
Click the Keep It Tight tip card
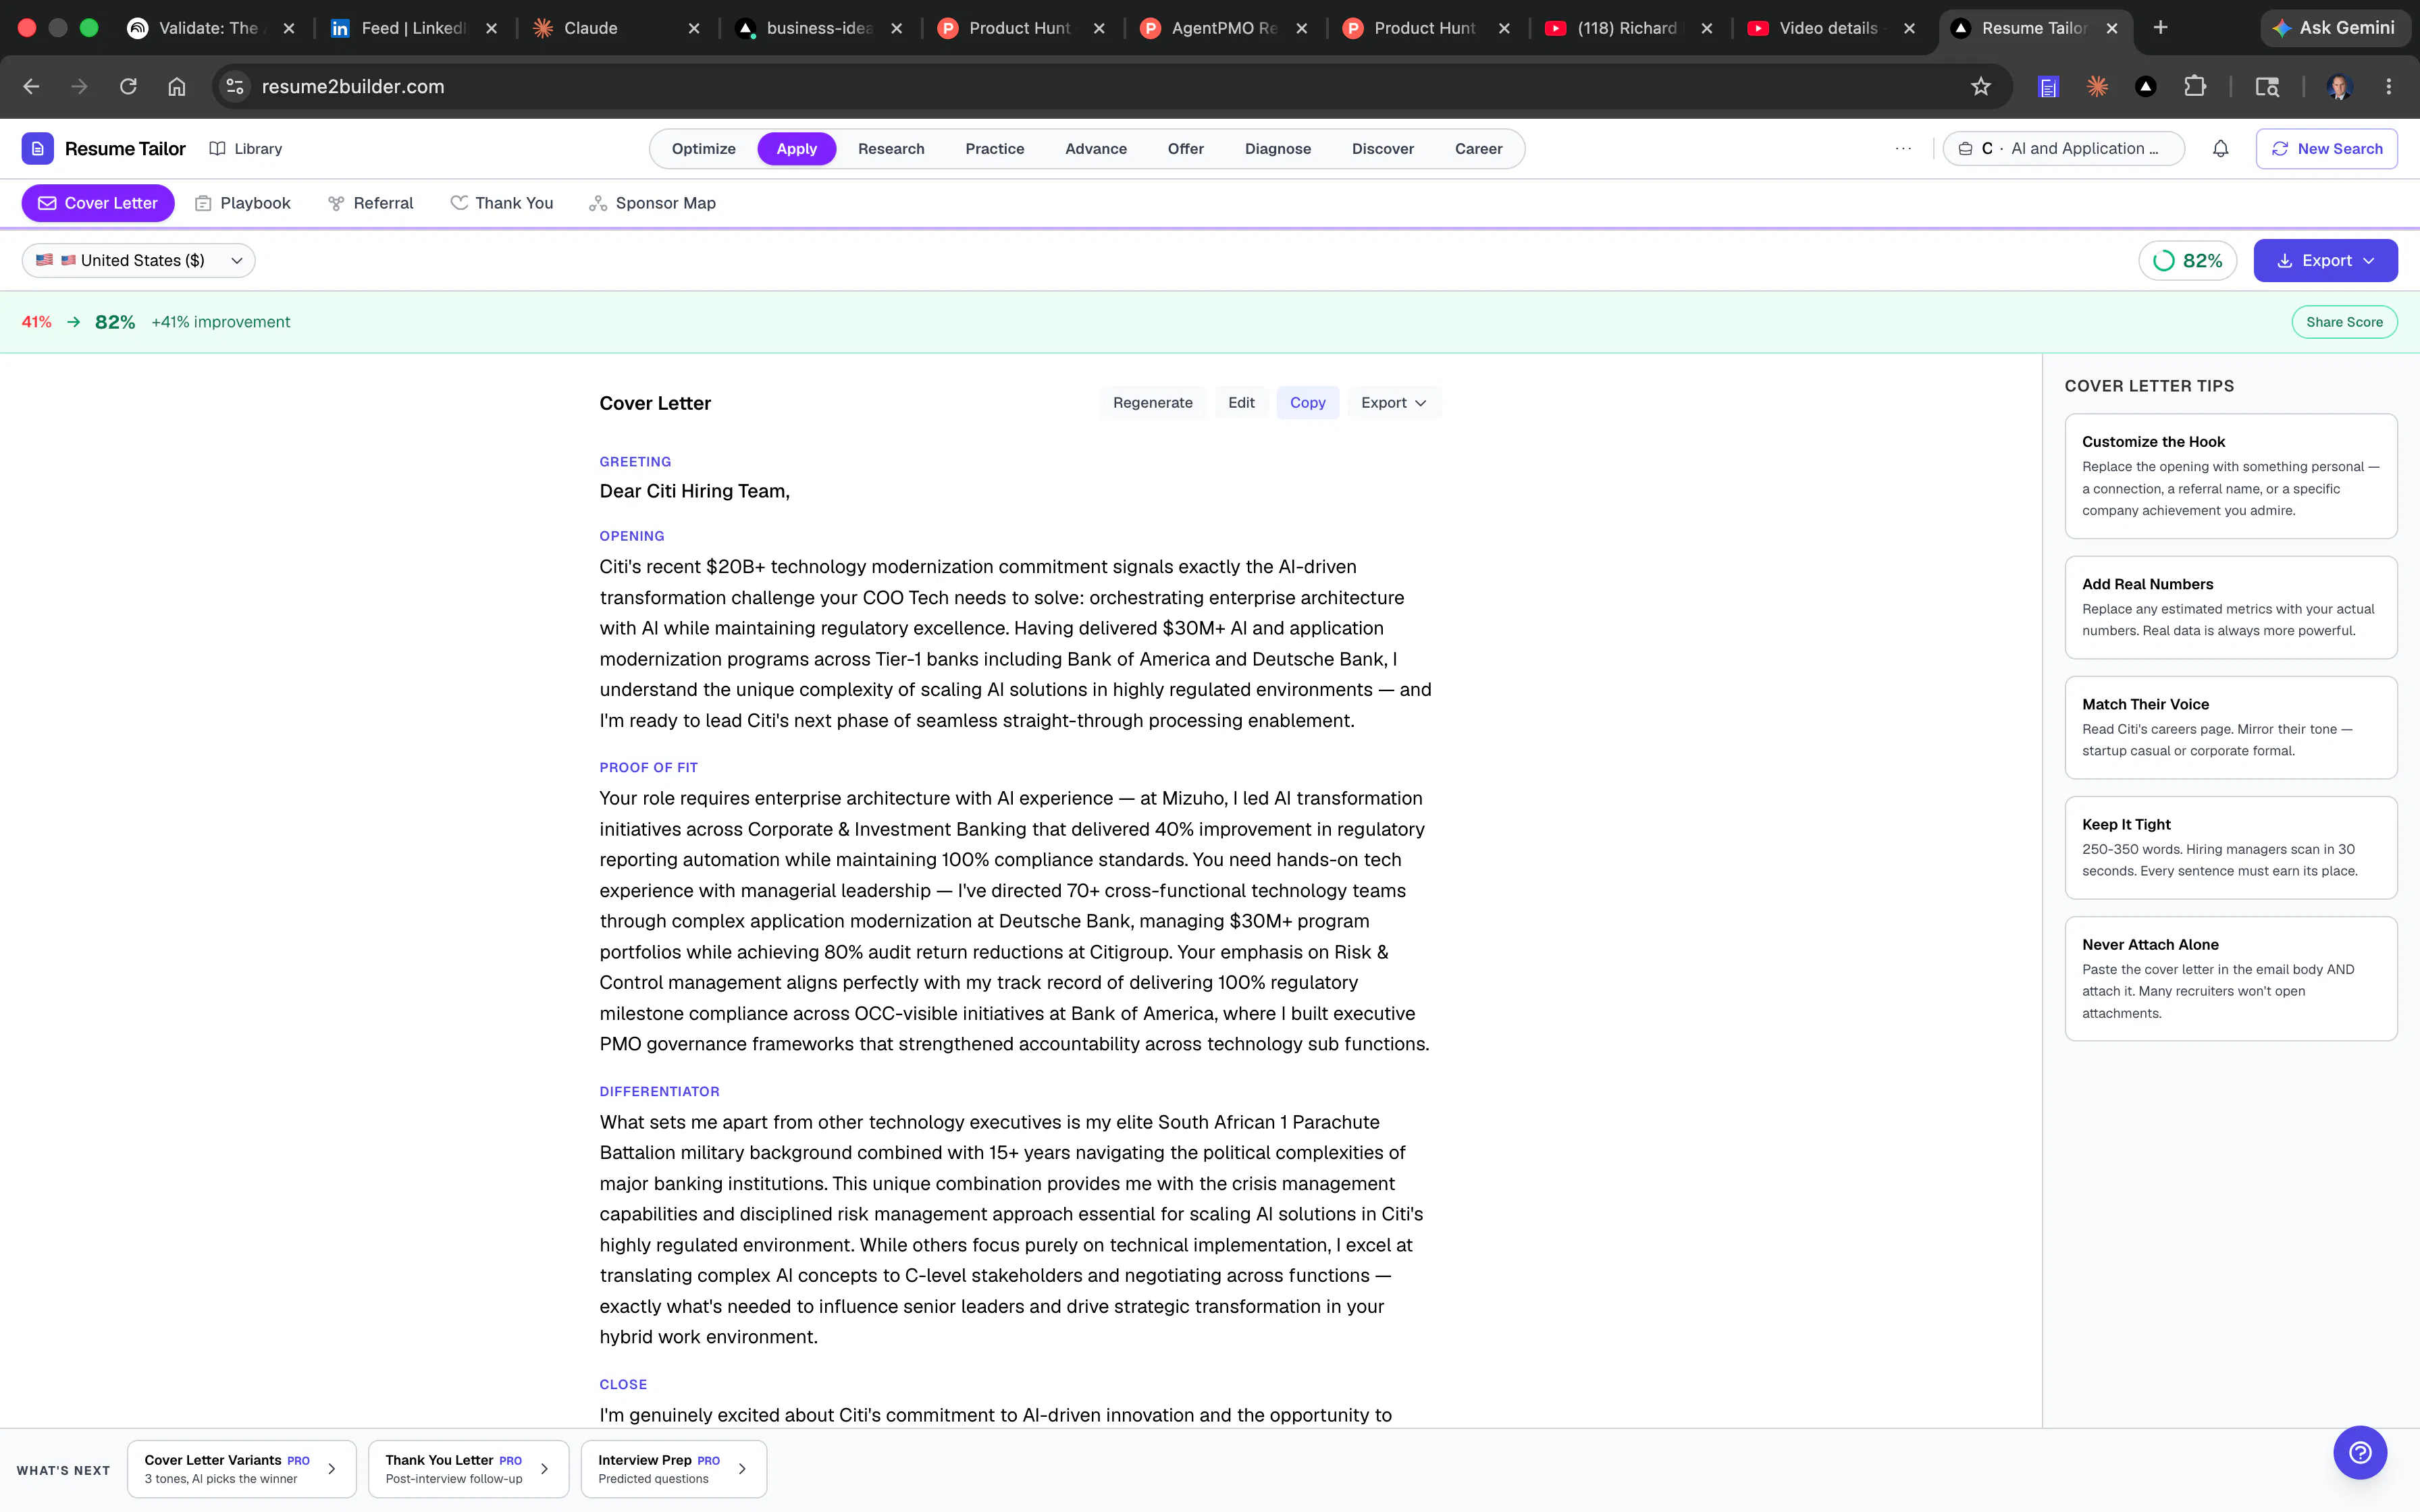tap(2231, 847)
